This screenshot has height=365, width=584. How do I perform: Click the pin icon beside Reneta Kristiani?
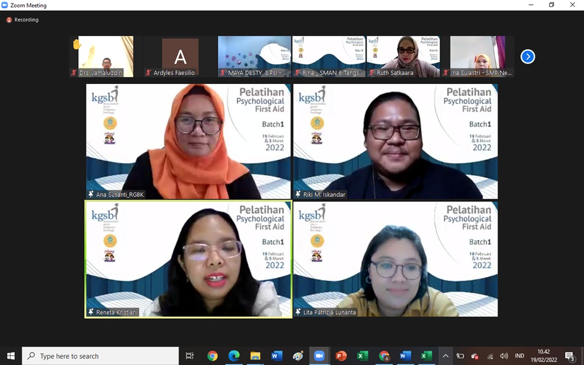(x=91, y=312)
